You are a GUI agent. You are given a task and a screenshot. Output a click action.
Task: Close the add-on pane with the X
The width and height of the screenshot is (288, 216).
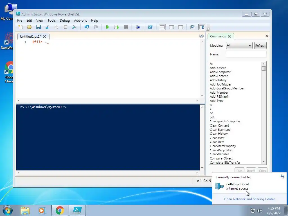[267, 36]
